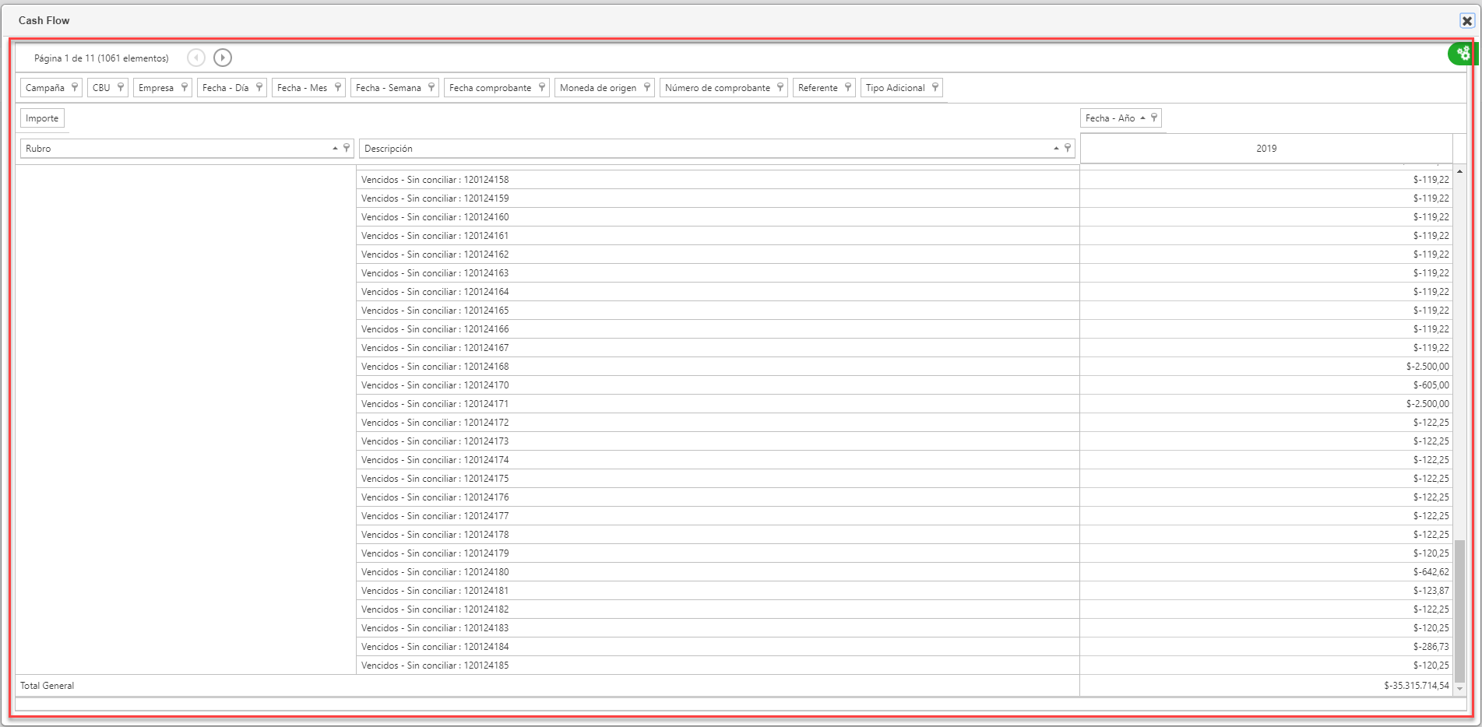Open the filter icon on CBU field
This screenshot has height=727, width=1482.
(121, 87)
